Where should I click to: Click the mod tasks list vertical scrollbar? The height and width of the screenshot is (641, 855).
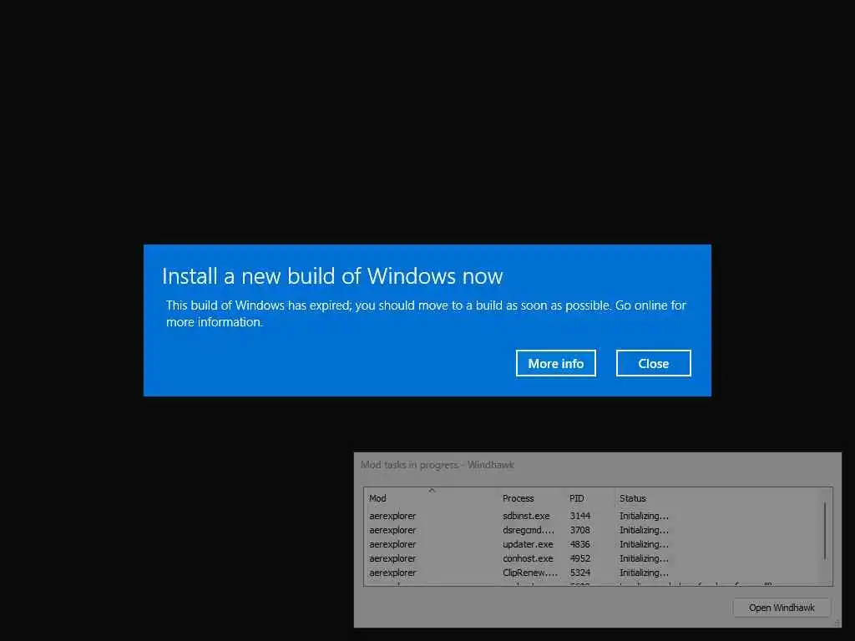(x=825, y=531)
